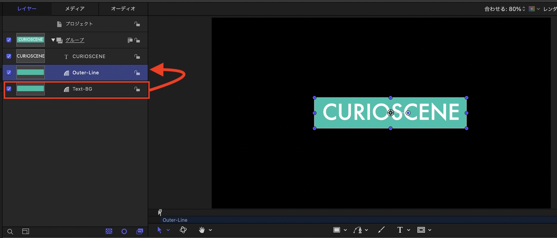Image resolution: width=557 pixels, height=238 pixels.
Task: Select the Bezier pen tool
Action: pos(358,230)
